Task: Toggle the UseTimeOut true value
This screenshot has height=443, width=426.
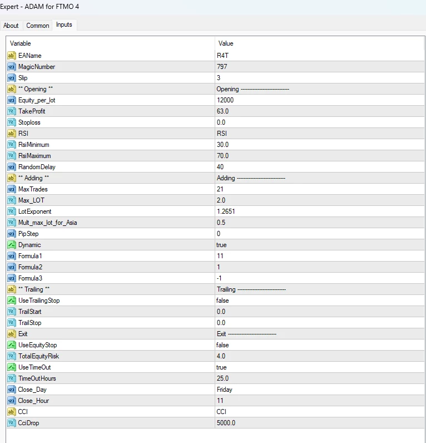Action: 221,367
